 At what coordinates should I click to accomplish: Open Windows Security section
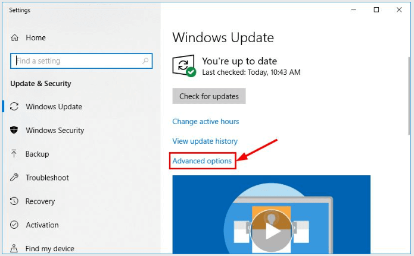(55, 130)
